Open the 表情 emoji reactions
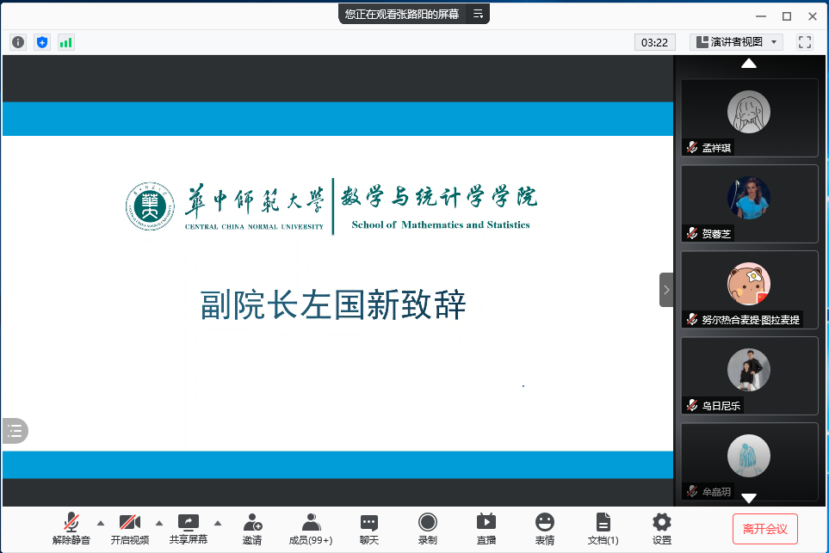The image size is (829, 553). coord(545,528)
